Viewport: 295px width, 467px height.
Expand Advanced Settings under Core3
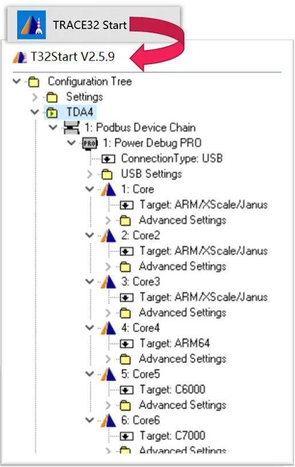[x=108, y=313]
